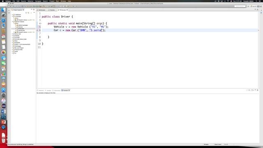
Task: Open iTunes from the Dock
Action: (4, 101)
